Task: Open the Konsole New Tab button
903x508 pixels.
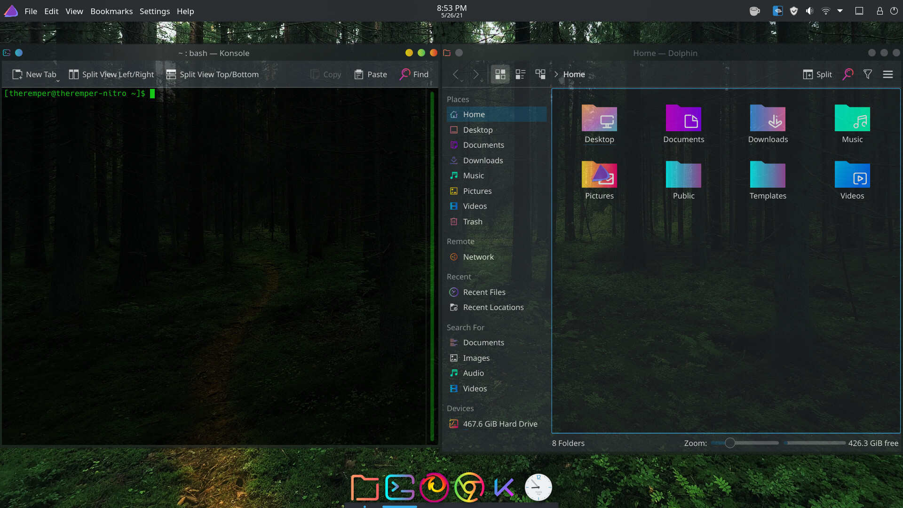Action: (34, 74)
